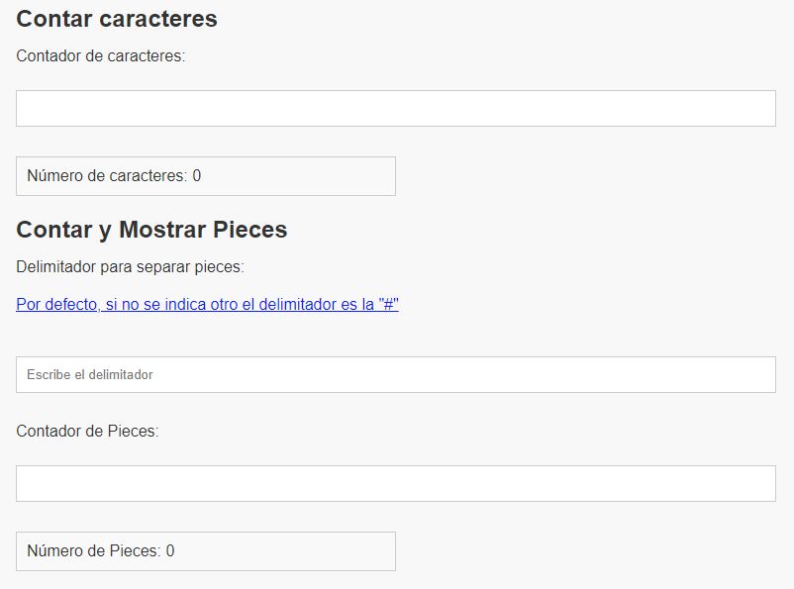Image resolution: width=794 pixels, height=589 pixels.
Task: Focus the 'Escribe el delimitador' field
Action: 396,375
